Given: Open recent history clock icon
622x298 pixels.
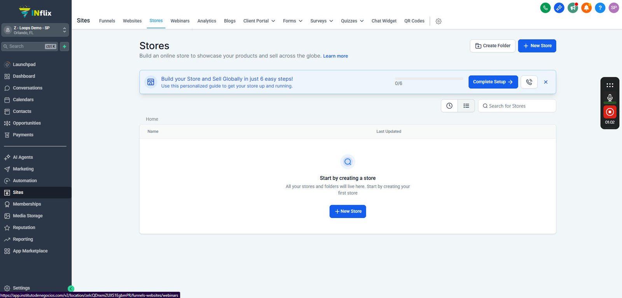Looking at the screenshot, I should pyautogui.click(x=449, y=106).
